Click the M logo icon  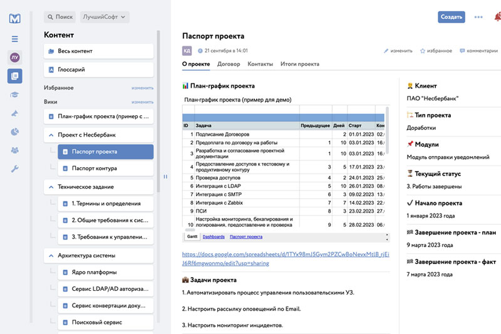coord(14,18)
